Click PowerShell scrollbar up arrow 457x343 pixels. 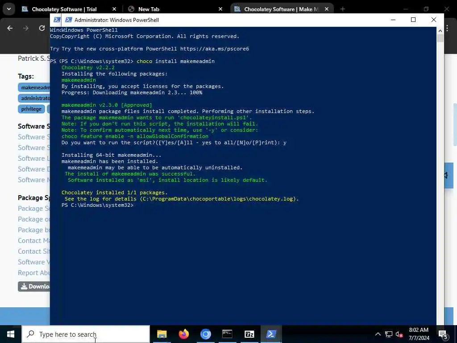(440, 31)
